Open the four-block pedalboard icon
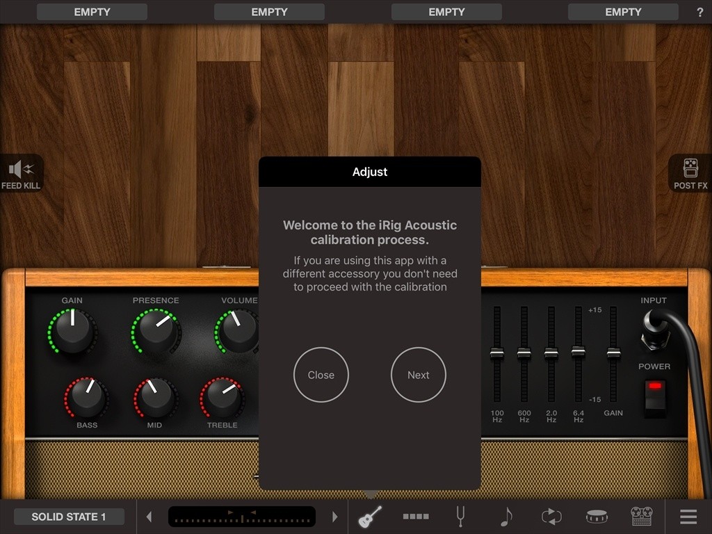This screenshot has height=534, width=712. point(416,517)
